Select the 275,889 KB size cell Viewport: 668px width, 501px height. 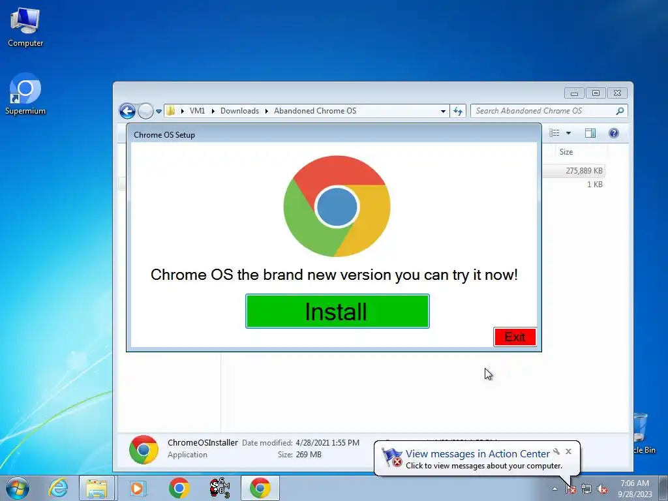(584, 170)
